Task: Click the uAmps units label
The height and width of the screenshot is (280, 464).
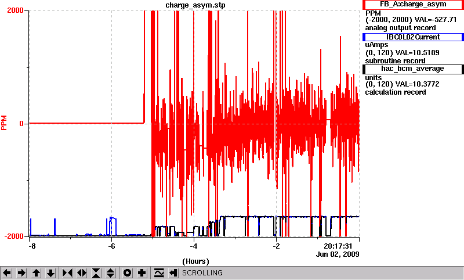Action: click(x=376, y=45)
